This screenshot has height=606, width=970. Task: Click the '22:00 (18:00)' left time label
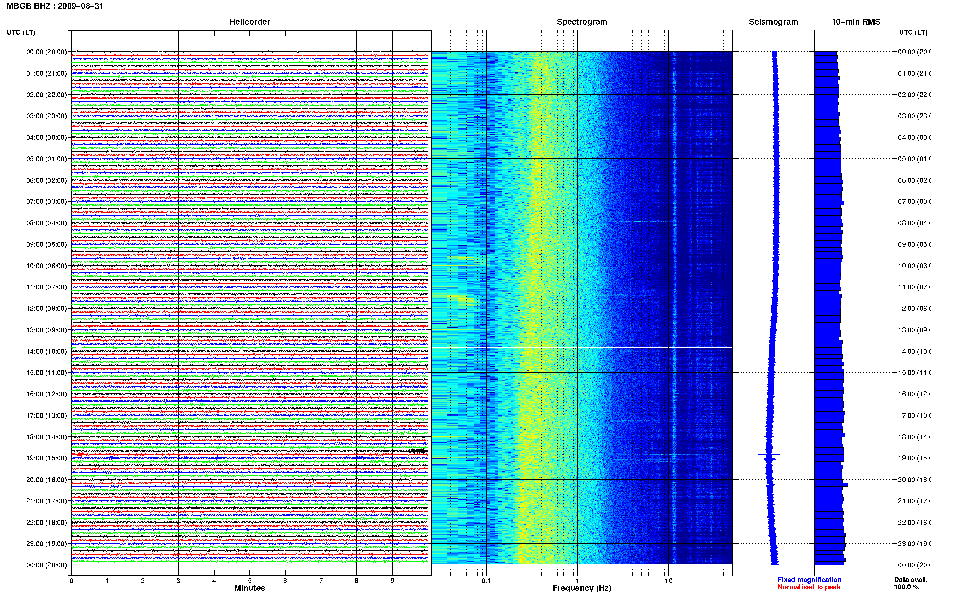(x=46, y=522)
